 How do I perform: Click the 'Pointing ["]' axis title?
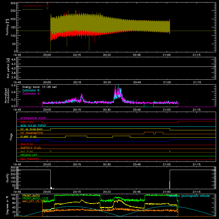coord(7,27)
